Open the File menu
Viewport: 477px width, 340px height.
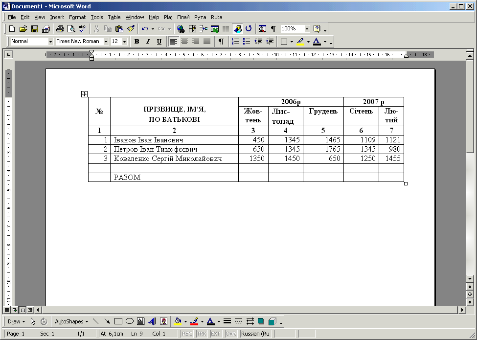point(12,17)
